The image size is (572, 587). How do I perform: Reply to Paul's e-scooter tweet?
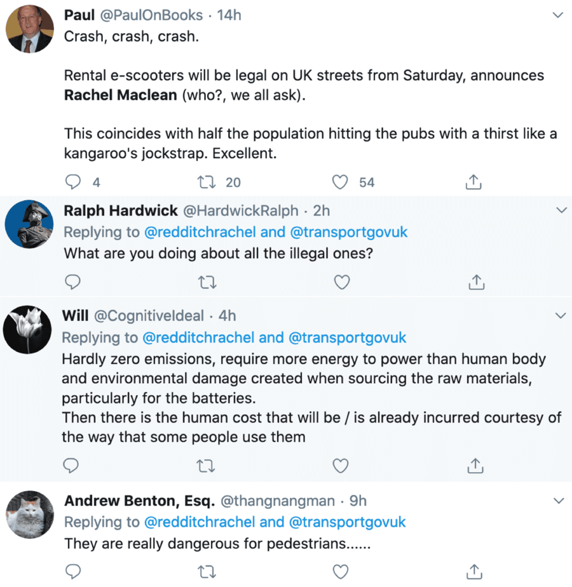(74, 183)
